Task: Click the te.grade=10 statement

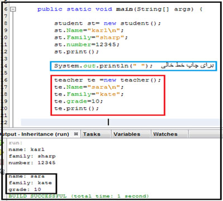Action: click(79, 101)
